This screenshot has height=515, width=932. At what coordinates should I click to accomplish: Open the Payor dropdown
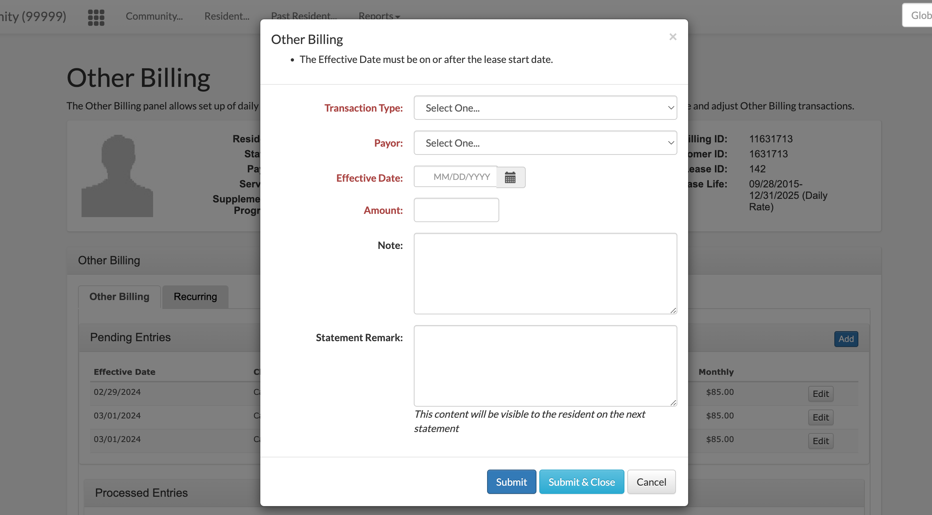click(545, 143)
